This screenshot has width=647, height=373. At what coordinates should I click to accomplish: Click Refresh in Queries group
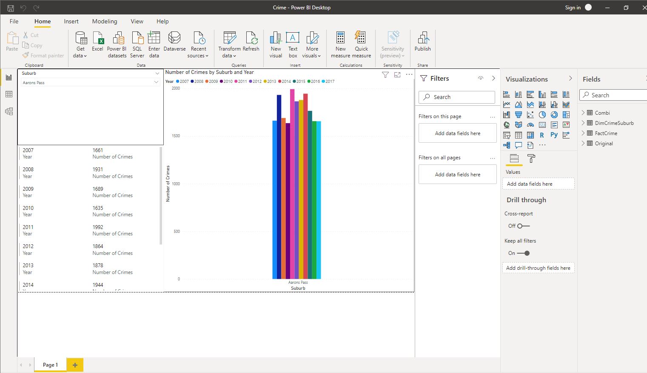(x=251, y=42)
